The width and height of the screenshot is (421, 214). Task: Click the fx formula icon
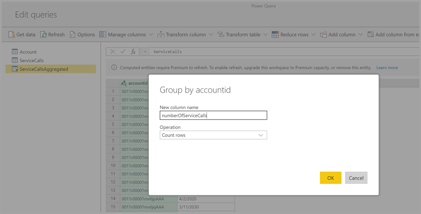pyautogui.click(x=133, y=52)
